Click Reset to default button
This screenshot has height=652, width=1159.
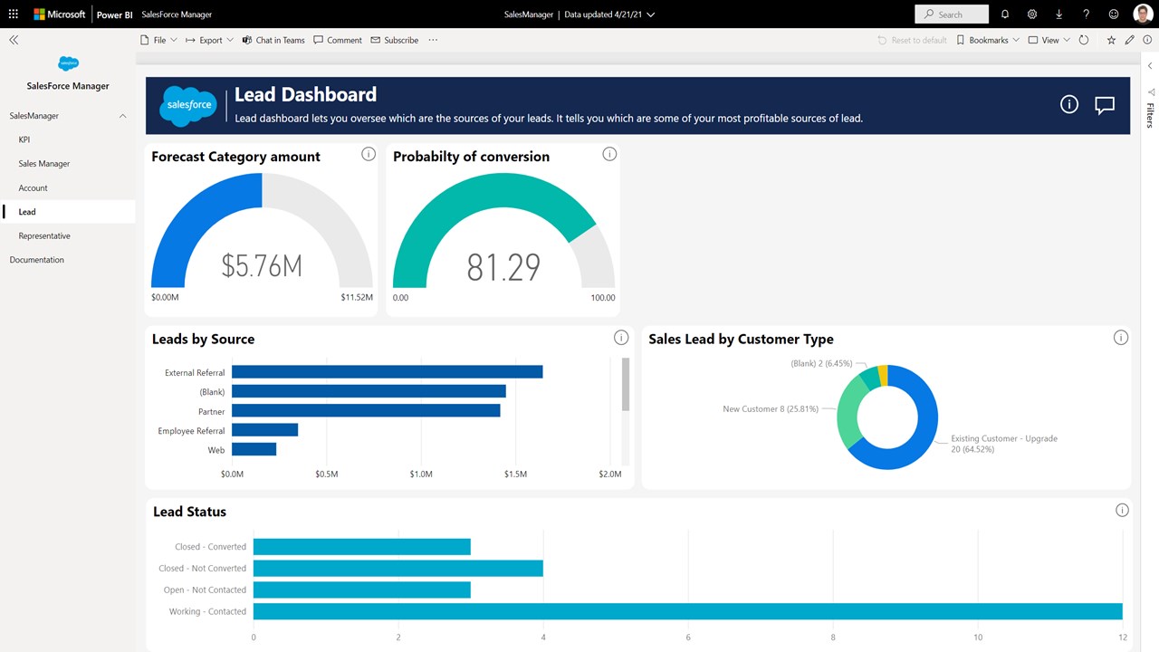(x=912, y=40)
